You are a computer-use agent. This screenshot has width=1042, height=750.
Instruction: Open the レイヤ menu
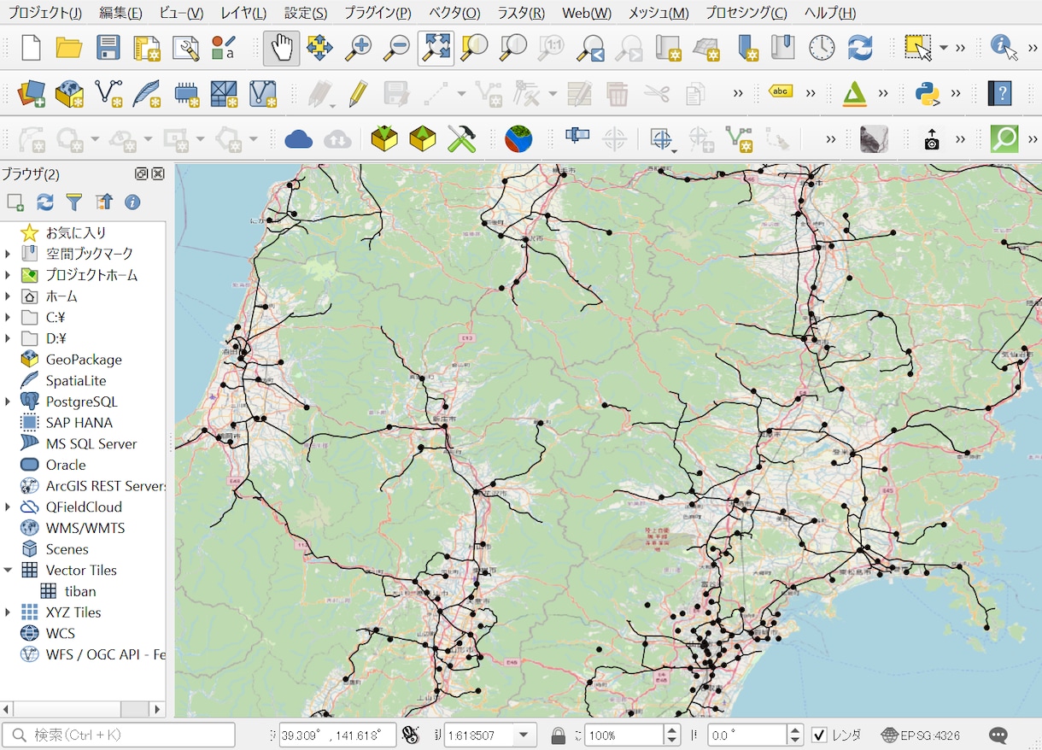pyautogui.click(x=243, y=13)
